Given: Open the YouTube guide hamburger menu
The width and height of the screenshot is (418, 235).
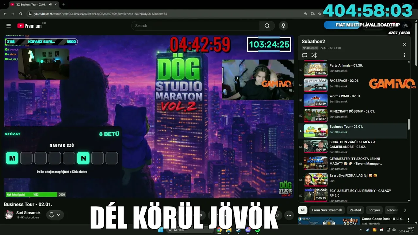Looking at the screenshot, I should pyautogui.click(x=8, y=26).
